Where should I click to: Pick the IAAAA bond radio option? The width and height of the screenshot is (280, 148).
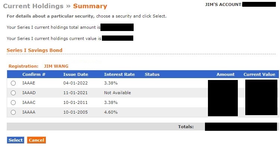point(13,112)
